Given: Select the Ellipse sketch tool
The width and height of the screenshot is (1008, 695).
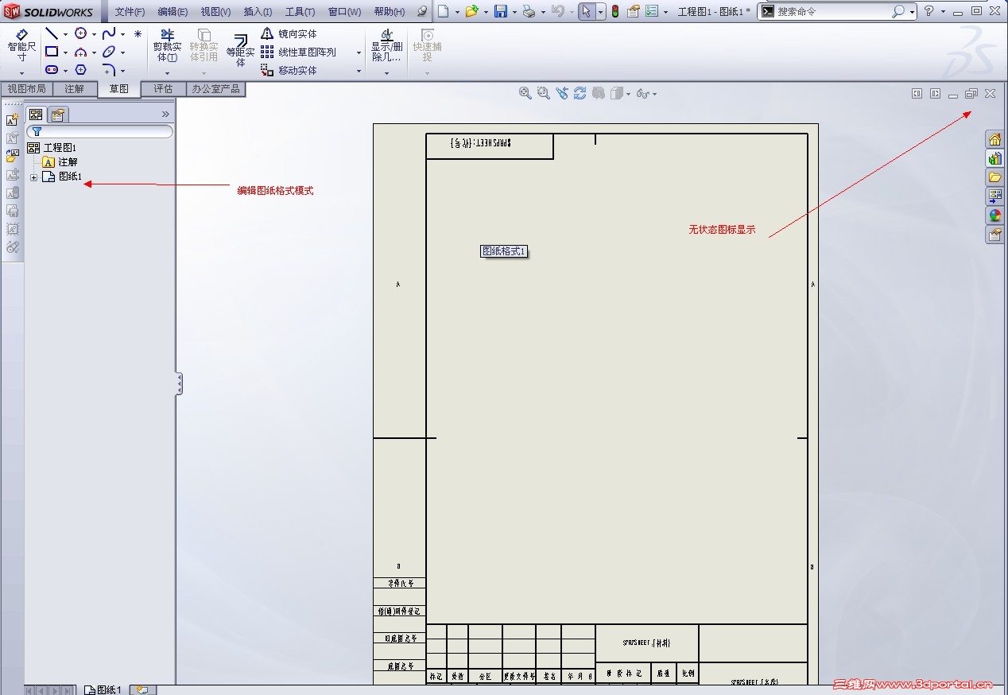Looking at the screenshot, I should (x=109, y=52).
